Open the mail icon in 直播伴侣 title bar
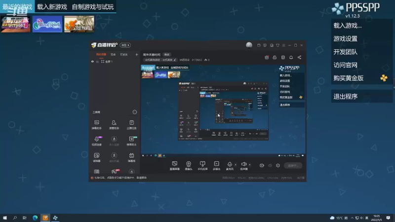Viewport: 395px width, 222px height. pos(259,45)
